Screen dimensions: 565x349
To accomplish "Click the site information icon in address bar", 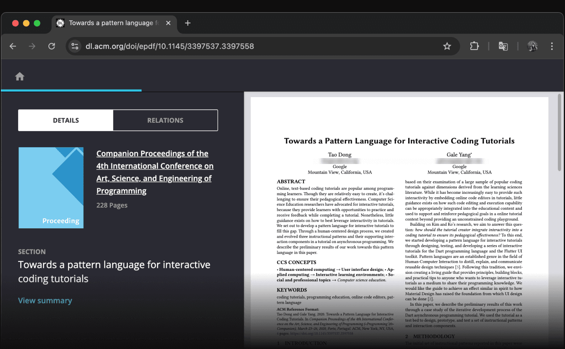I will [x=75, y=46].
